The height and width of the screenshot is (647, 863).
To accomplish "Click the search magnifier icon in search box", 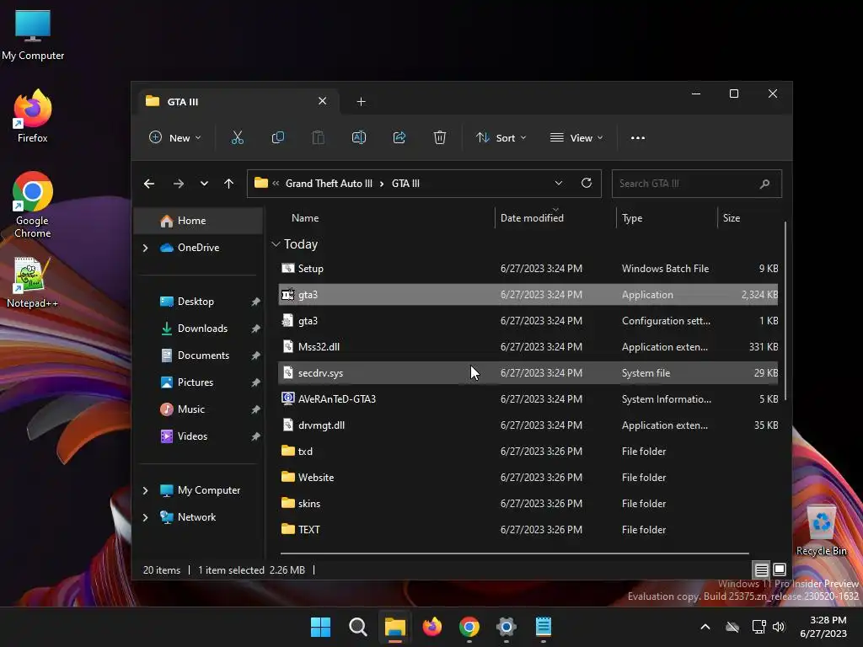I will point(764,184).
